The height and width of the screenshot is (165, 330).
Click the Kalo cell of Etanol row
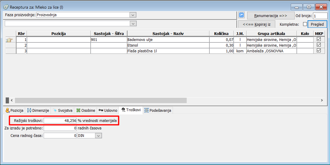click(x=305, y=45)
